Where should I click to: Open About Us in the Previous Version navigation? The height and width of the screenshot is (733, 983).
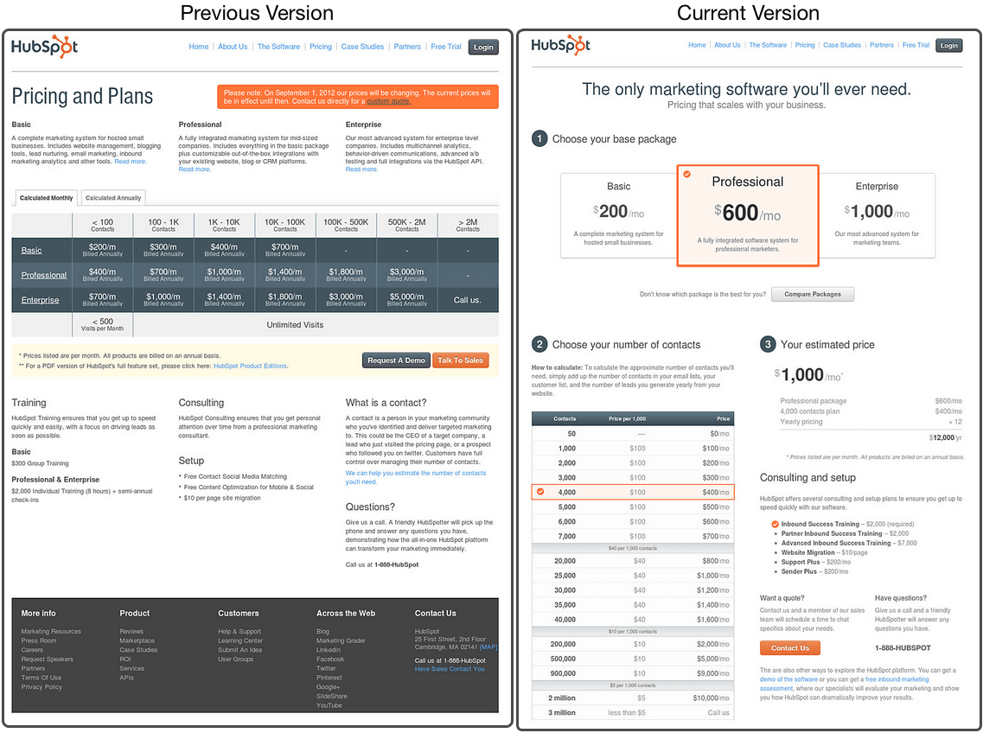233,47
